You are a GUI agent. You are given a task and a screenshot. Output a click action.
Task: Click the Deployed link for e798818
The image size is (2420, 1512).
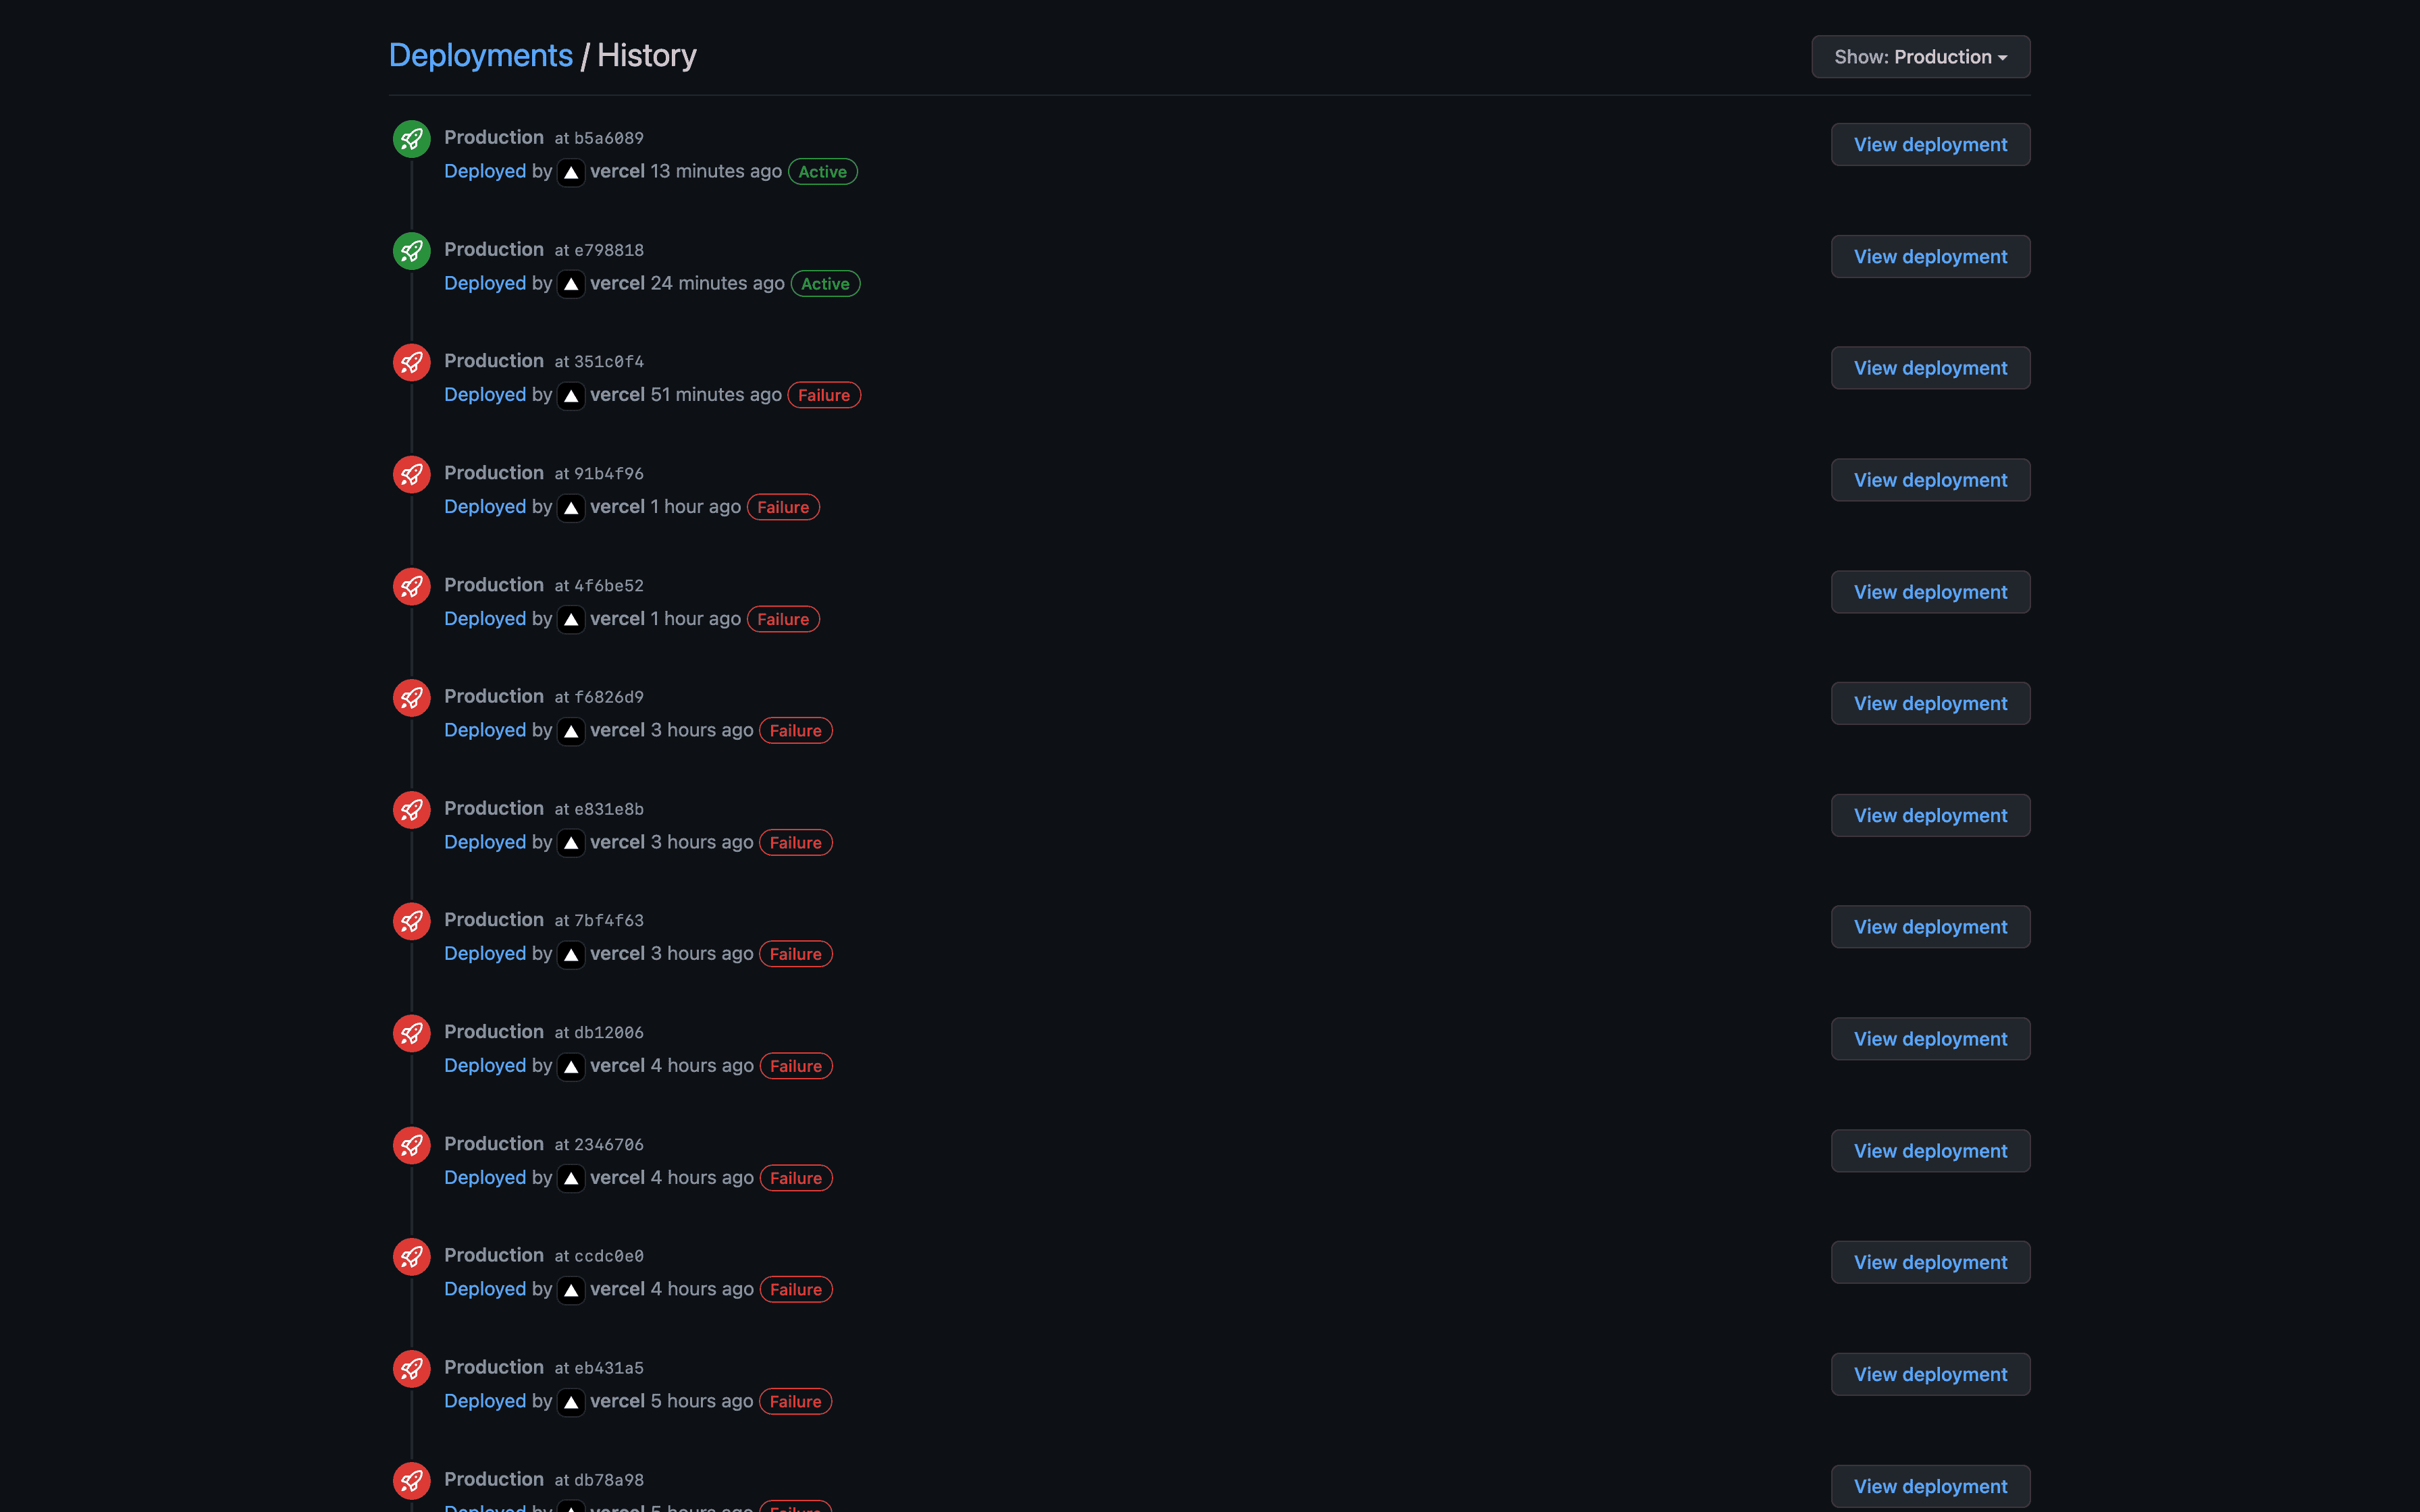coord(485,284)
